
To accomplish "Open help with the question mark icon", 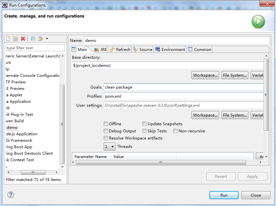I will pos(11,195).
